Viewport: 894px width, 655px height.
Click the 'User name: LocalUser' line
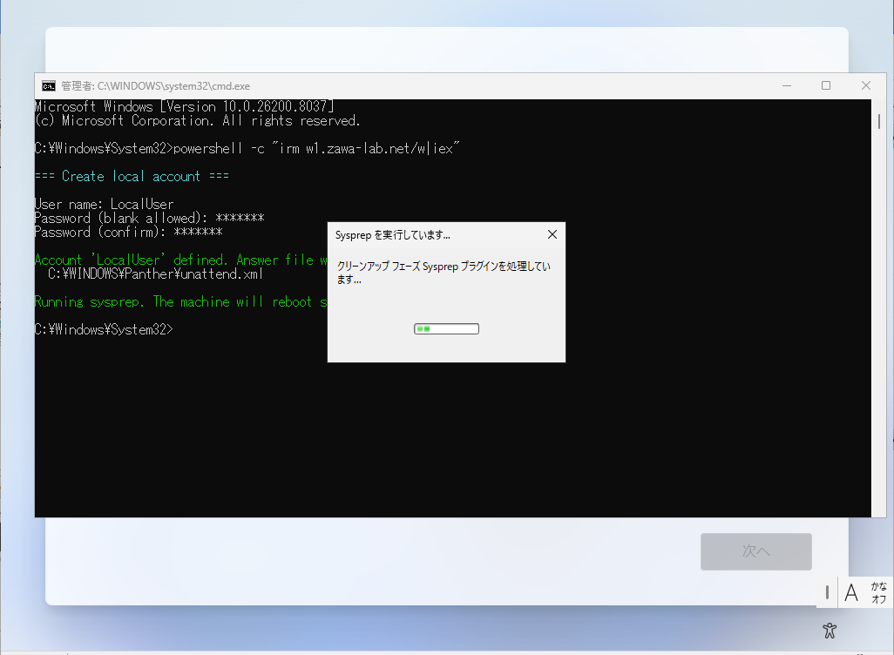[105, 204]
